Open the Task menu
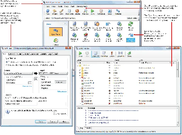Image resolution: width=182 pixels, height=135 pixels. point(48,6)
